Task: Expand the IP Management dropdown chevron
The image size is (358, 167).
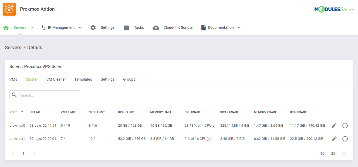Action: tap(80, 28)
